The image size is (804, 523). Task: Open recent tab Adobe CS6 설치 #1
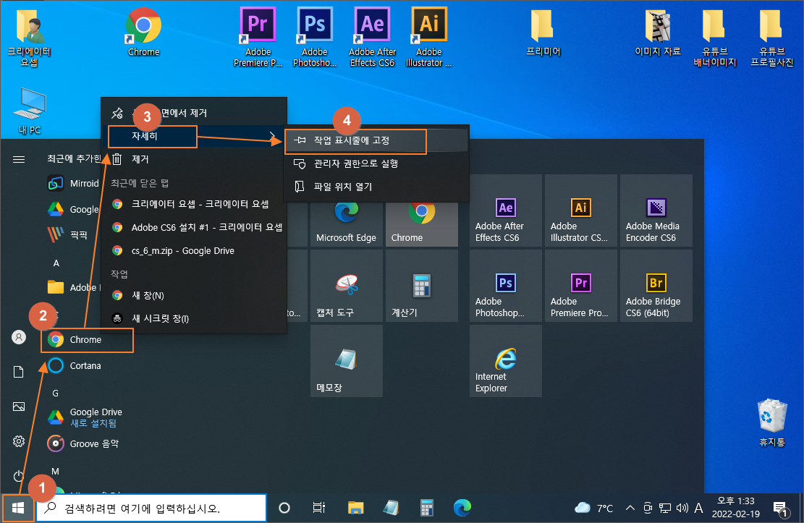click(194, 228)
